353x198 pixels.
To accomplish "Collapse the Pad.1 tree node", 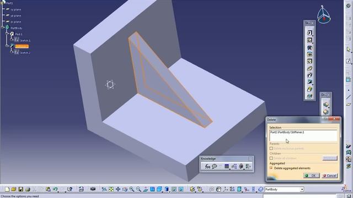I will [x=7, y=33].
